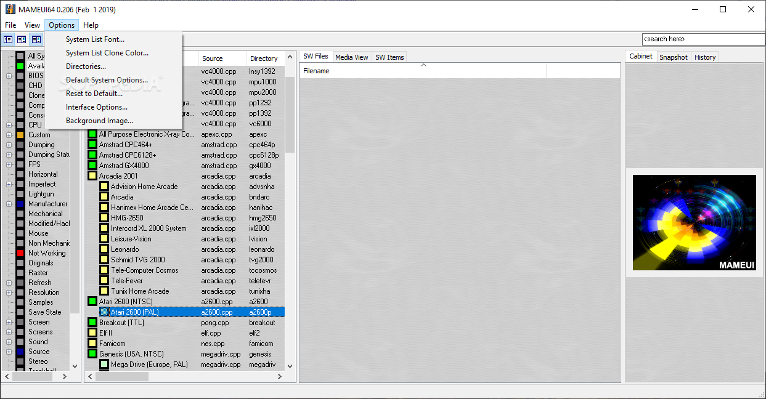Click the green icon beside Atari 2600 (NTSC)
The image size is (766, 399).
[x=92, y=302]
